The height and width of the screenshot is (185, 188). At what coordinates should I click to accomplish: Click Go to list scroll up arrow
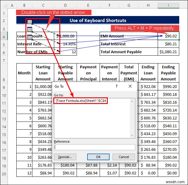coord(132,102)
